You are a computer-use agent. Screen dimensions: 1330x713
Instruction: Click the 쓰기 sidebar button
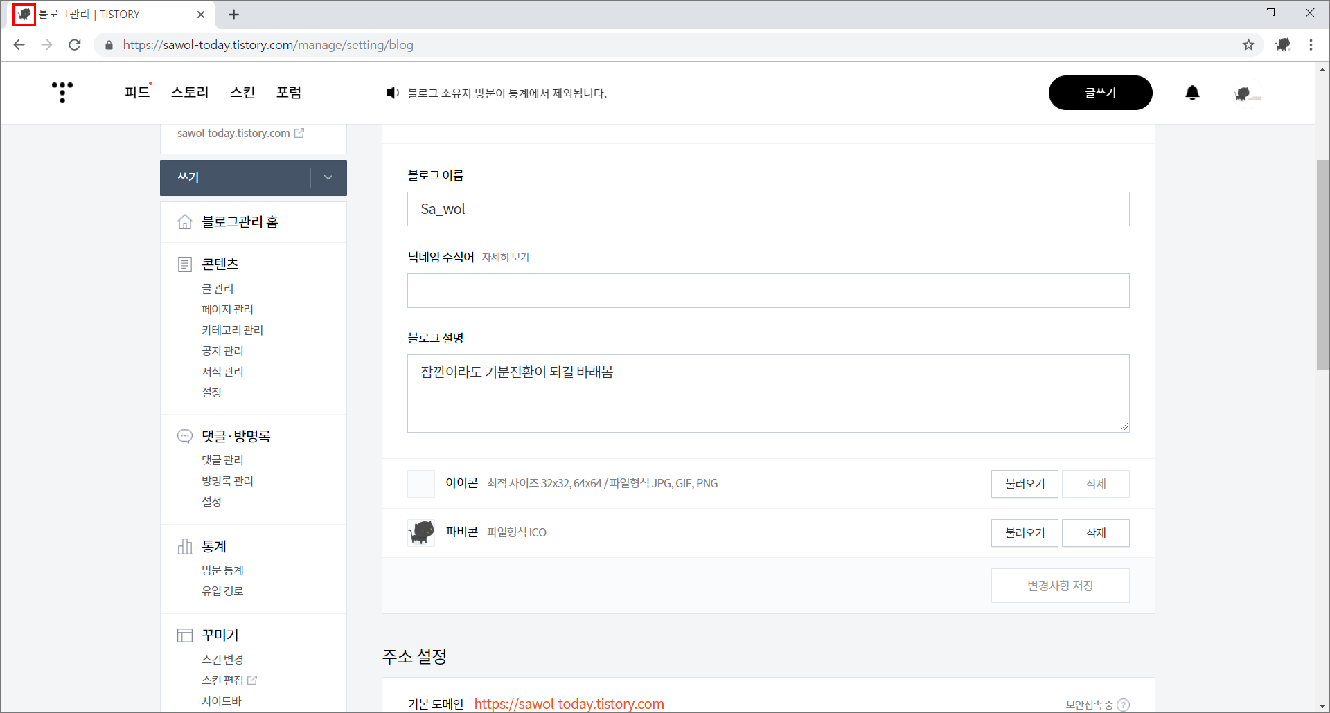[236, 177]
